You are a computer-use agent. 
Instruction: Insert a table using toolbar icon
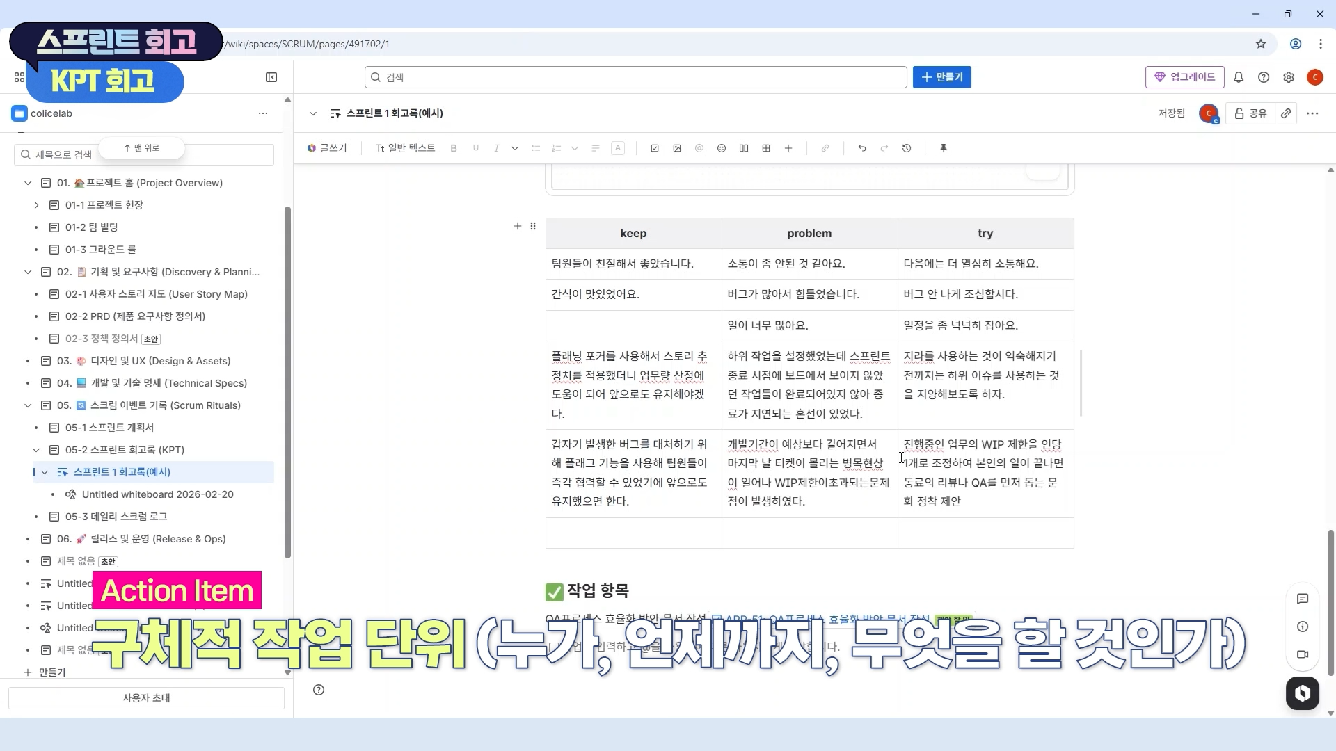click(x=766, y=148)
